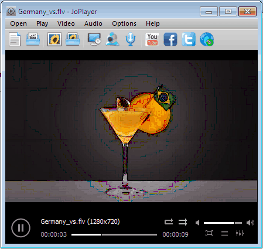Click the video seek progress bar
The width and height of the screenshot is (263, 249).
tap(114, 234)
